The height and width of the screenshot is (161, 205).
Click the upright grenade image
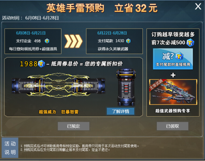[126, 87]
